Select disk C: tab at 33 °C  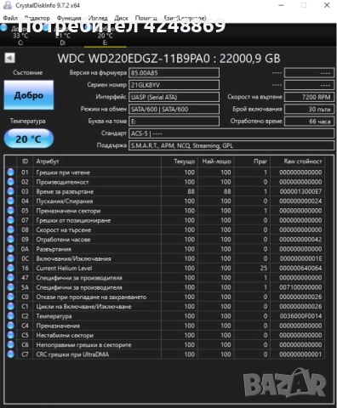tap(20, 36)
